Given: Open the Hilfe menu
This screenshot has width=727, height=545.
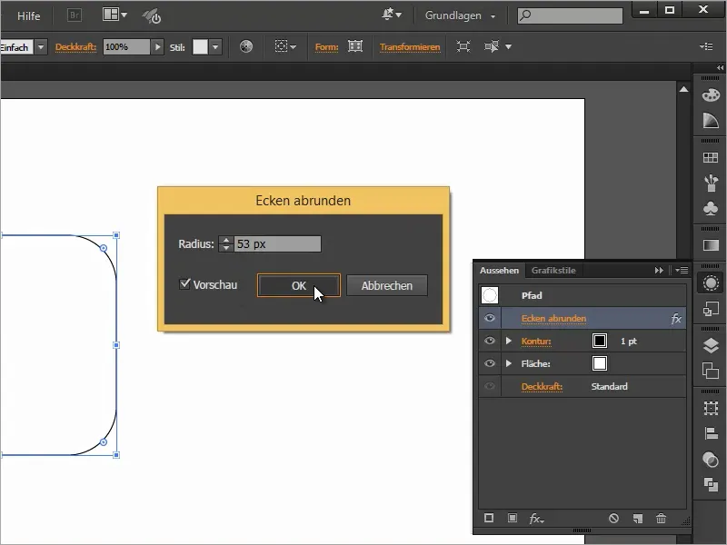Looking at the screenshot, I should (x=29, y=15).
